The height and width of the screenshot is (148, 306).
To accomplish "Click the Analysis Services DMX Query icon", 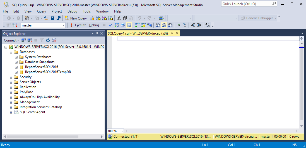I will pyautogui.click(x=104, y=18).
